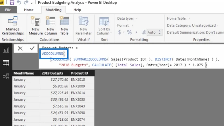Click the [Total Sales] measure reference

(129, 65)
